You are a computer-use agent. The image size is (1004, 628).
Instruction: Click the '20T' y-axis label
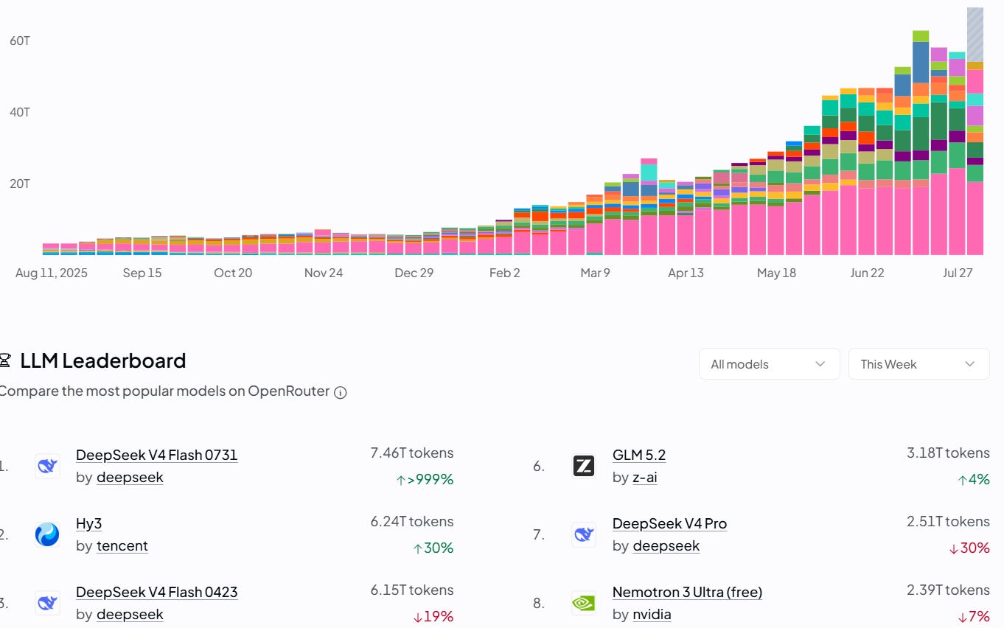pos(20,184)
